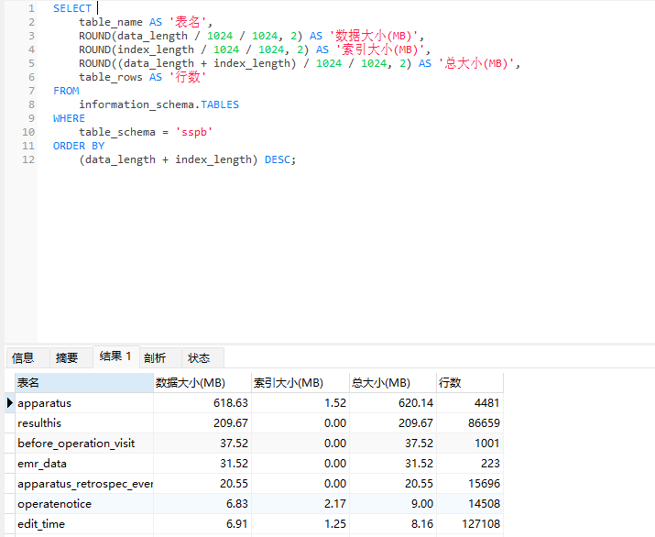Screen dimensions: 655x537
Task: Click the 行数 column header
Action: pyautogui.click(x=470, y=383)
